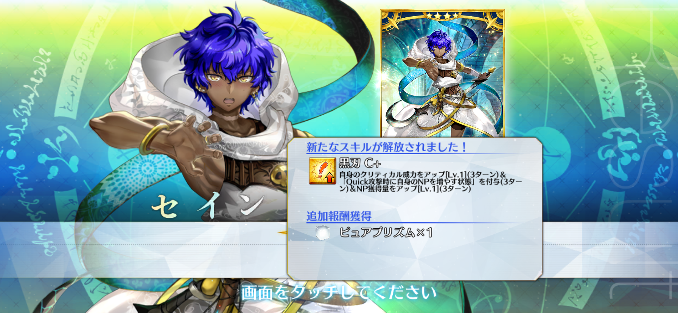Click the empty area of reward dialog panel
The height and width of the screenshot is (313, 678).
pos(415,260)
